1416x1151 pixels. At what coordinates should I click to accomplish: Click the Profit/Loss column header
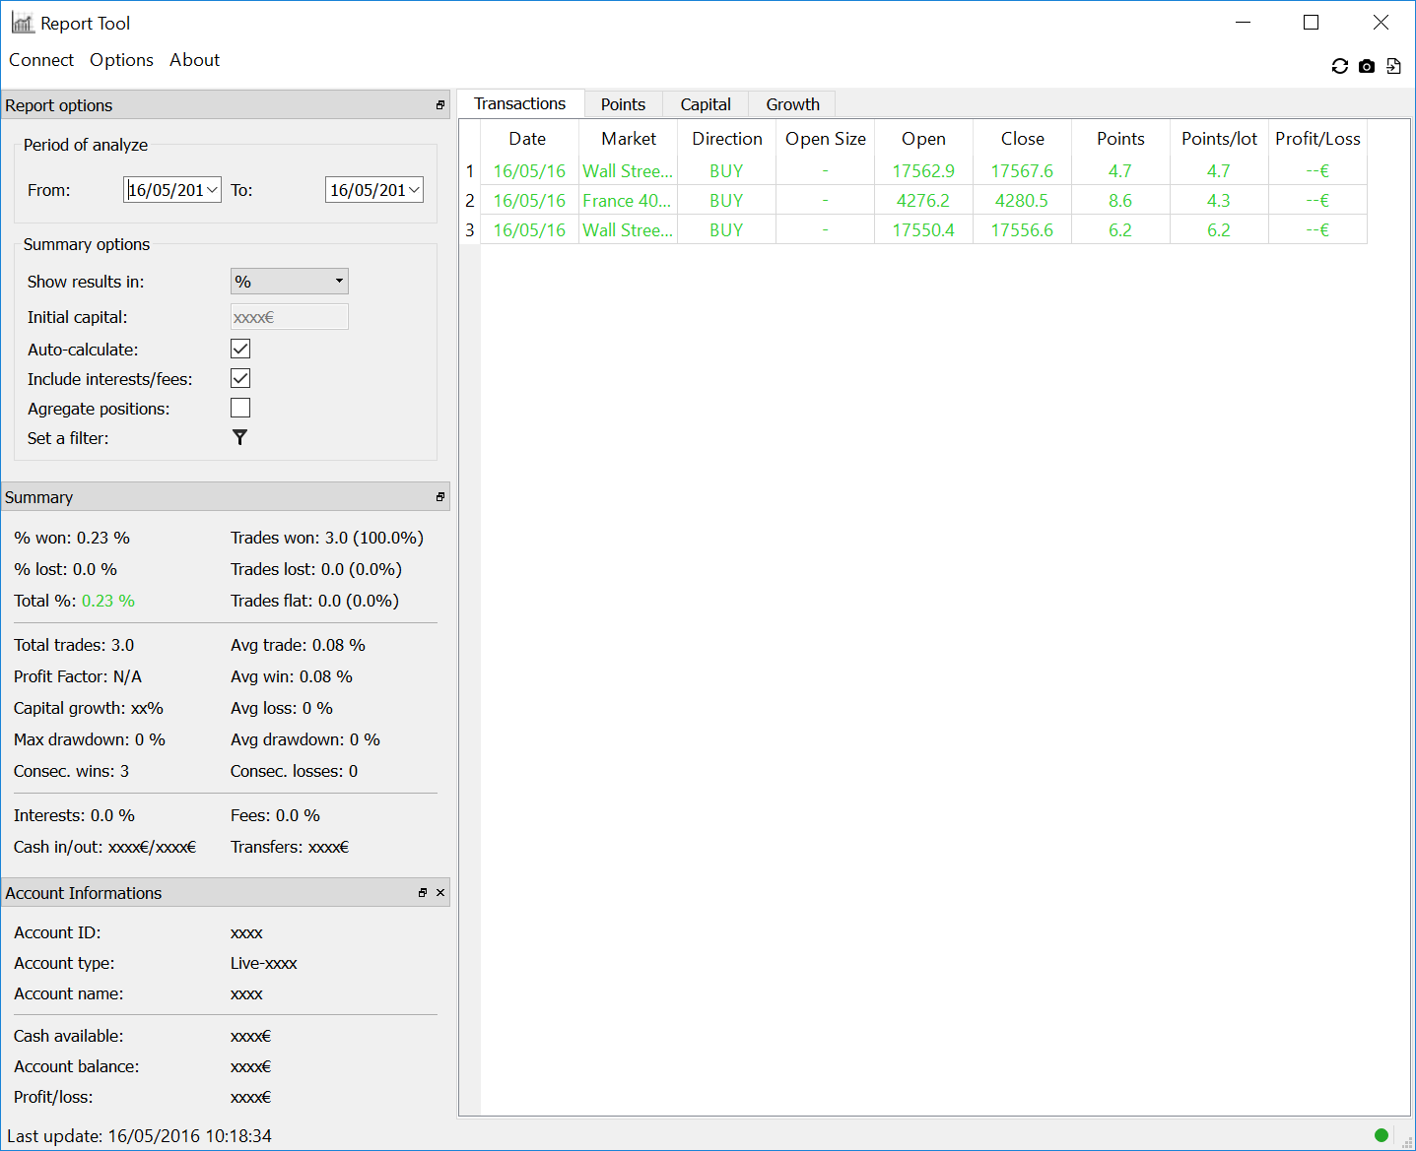coord(1318,139)
